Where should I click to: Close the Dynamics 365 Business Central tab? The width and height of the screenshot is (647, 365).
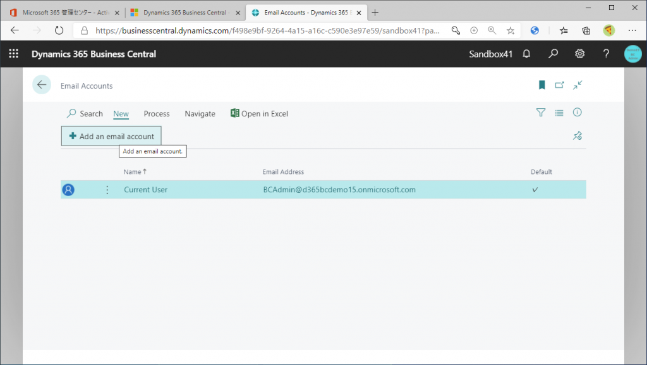238,13
